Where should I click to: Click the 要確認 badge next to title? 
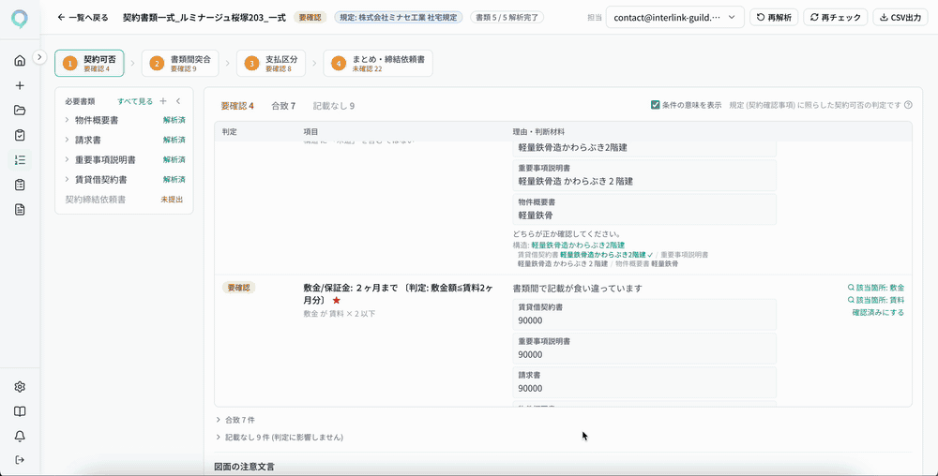point(310,17)
